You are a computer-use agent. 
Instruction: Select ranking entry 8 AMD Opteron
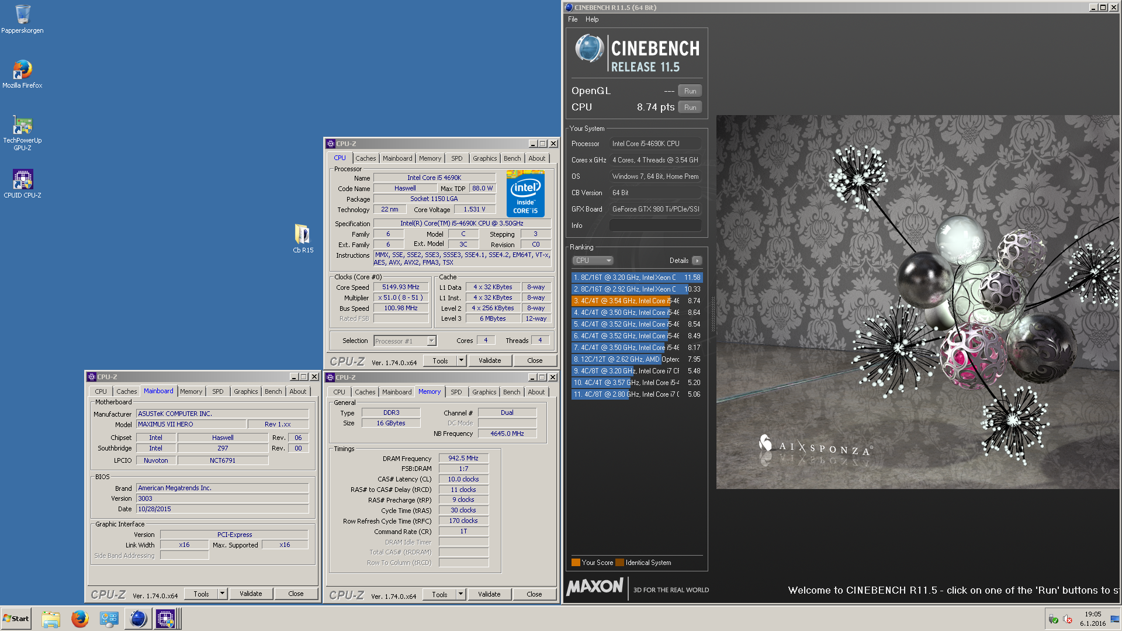637,359
